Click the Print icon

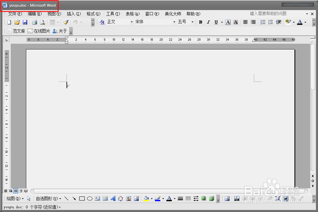click(x=35, y=22)
